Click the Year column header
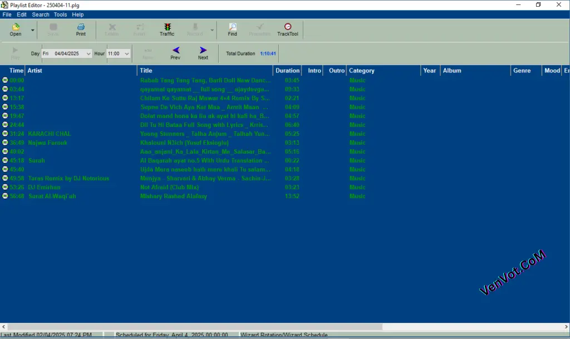The height and width of the screenshot is (339, 570). [430, 71]
